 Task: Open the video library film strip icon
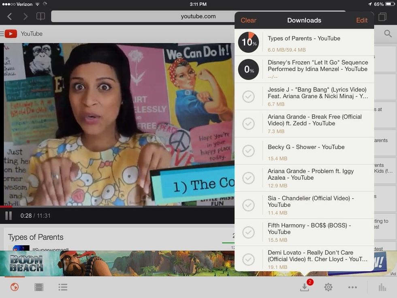pyautogui.click(x=38, y=287)
